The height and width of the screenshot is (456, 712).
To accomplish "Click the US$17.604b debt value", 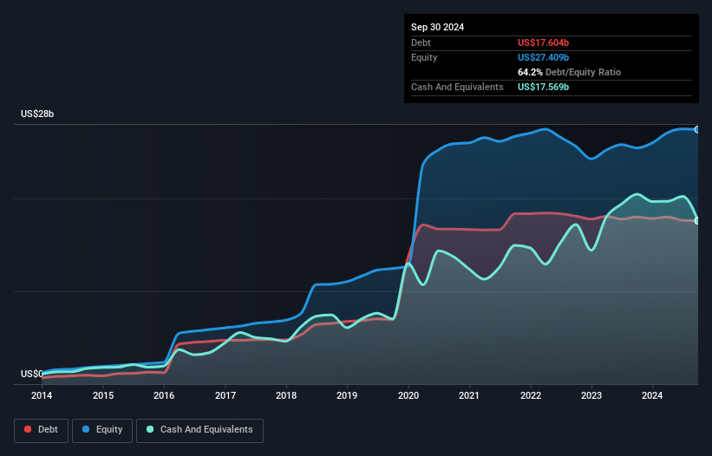I will tap(543, 42).
